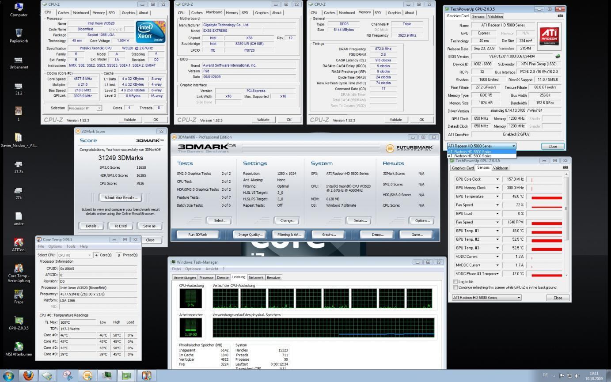Open the Sensors tab in top GPU-Z window
This screenshot has width=611, height=382.
[478, 16]
